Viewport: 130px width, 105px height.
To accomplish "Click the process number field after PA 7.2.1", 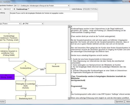I will (11, 9).
